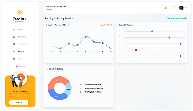This screenshot has height=111, width=193.
Task: Go to the Employees menu item
Action: 22,37
